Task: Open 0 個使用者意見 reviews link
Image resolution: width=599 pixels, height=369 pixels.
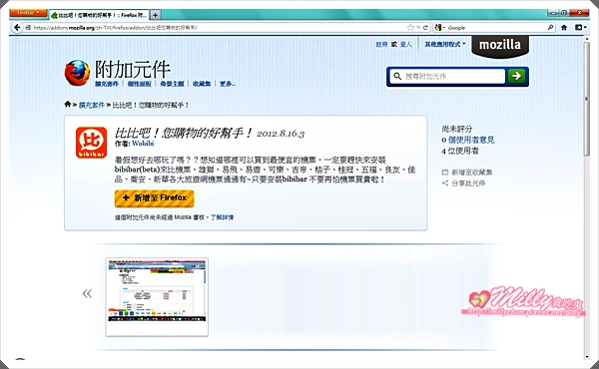Action: tap(468, 140)
